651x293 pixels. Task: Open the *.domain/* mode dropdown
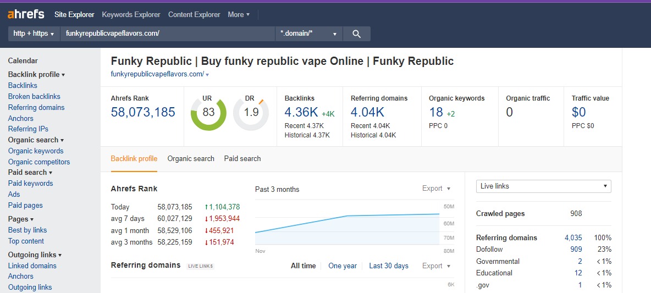click(x=308, y=34)
